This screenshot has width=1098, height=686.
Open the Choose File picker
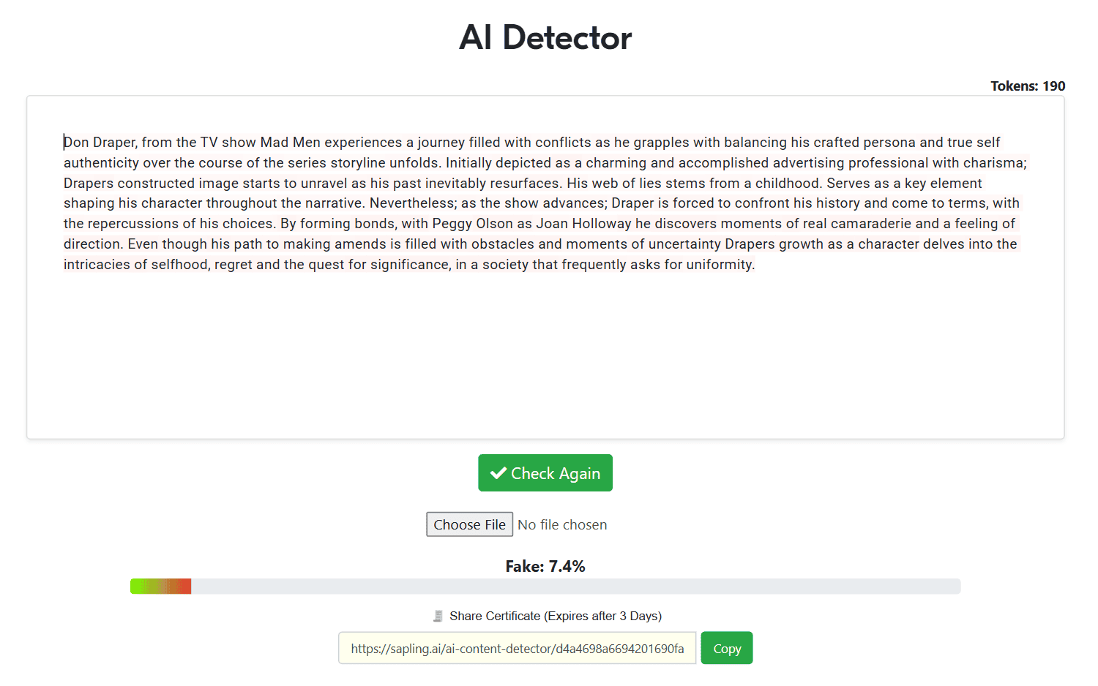(470, 524)
